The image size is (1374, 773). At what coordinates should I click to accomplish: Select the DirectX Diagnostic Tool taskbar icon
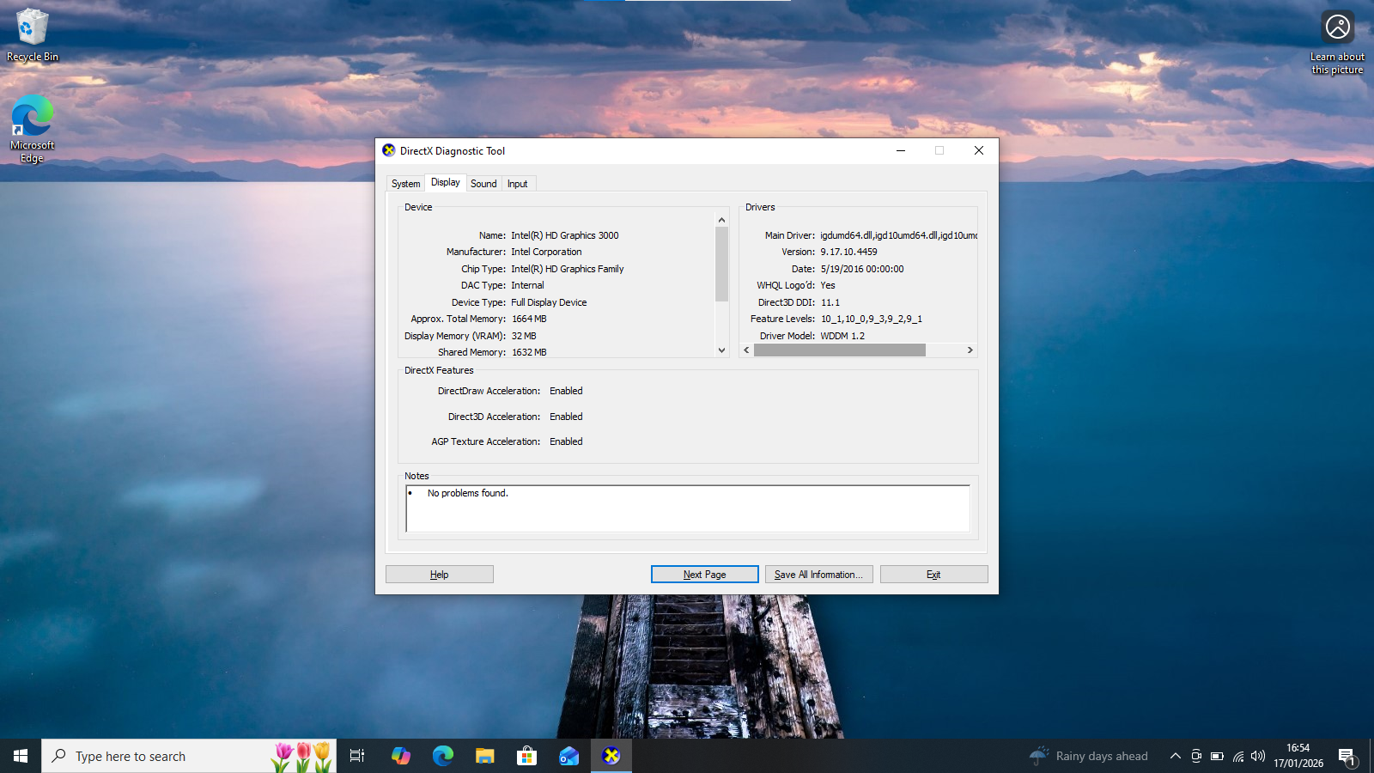click(611, 756)
